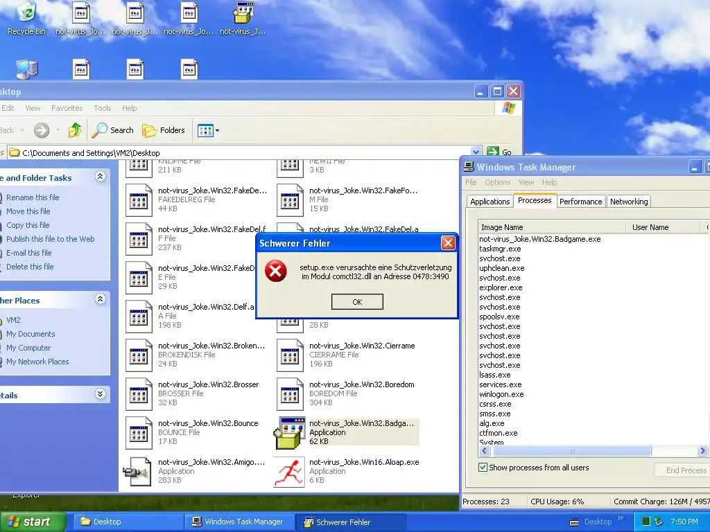710x532 pixels.
Task: Open Tools menu in Explorer
Action: point(103,108)
